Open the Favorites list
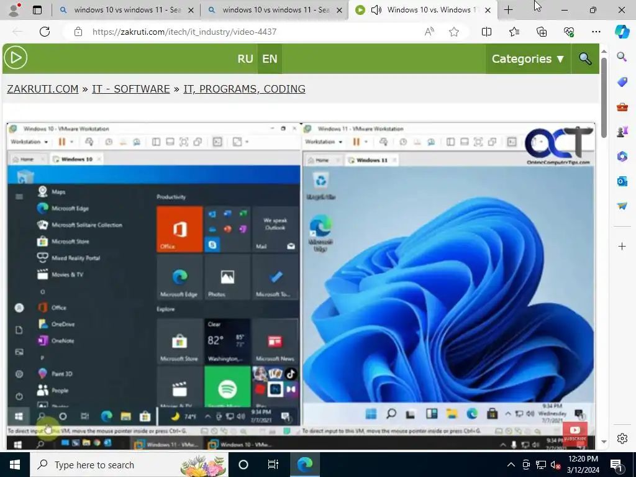 tap(514, 32)
